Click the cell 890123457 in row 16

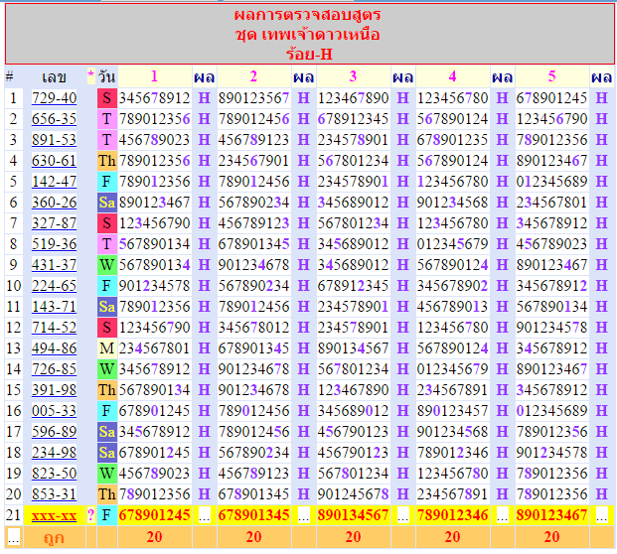[x=452, y=411]
